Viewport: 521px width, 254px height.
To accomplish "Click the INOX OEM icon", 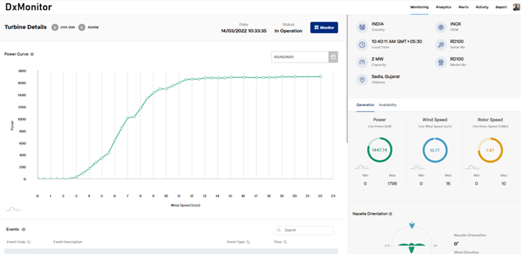I will click(440, 28).
